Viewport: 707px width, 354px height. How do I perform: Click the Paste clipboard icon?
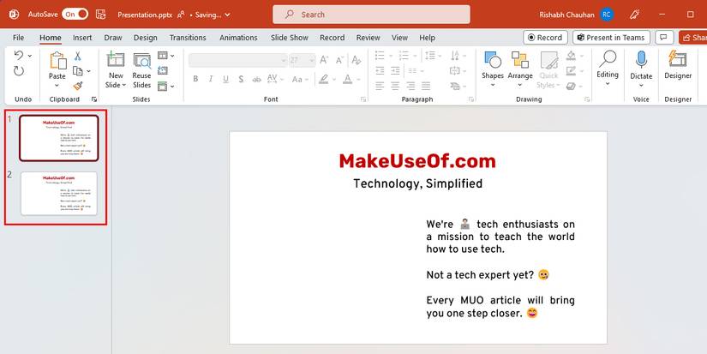coord(57,61)
